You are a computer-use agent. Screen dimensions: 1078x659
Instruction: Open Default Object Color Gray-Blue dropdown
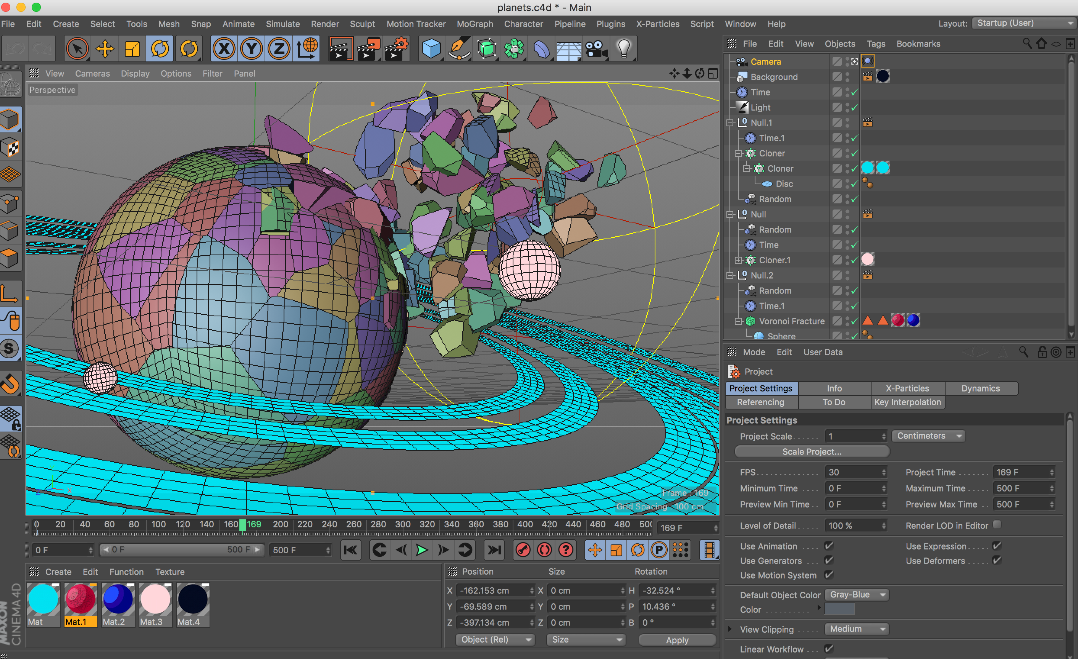[x=856, y=595]
